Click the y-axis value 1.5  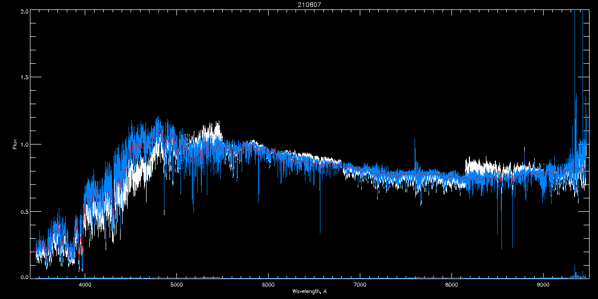24,77
